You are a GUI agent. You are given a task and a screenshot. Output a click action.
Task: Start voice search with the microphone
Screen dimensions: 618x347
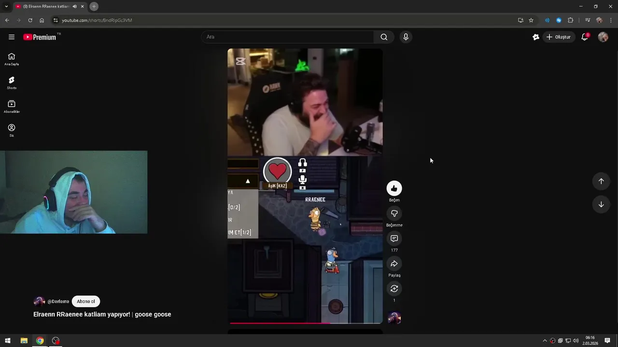(406, 37)
